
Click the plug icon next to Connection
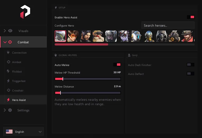pos(8,52)
